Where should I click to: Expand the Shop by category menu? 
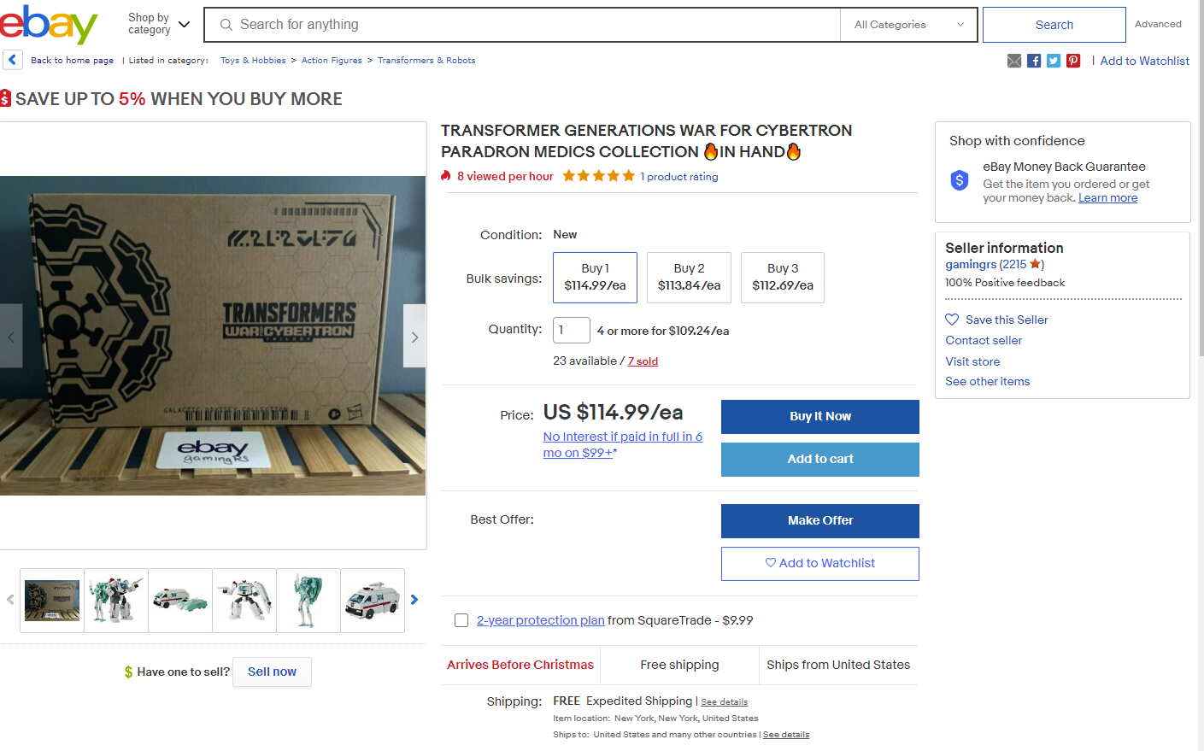pyautogui.click(x=159, y=24)
